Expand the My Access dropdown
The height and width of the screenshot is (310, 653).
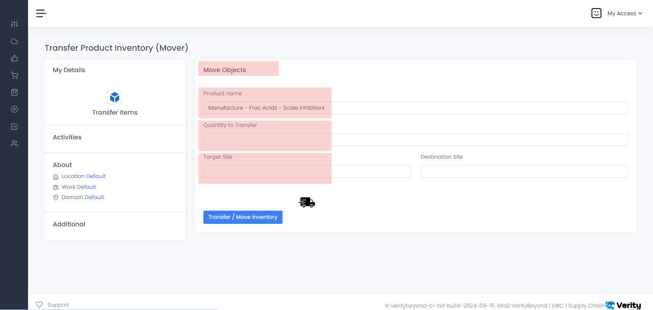coord(625,14)
